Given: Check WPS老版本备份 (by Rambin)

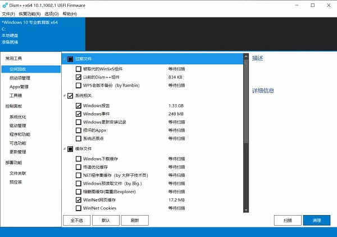Looking at the screenshot, I should (79, 86).
